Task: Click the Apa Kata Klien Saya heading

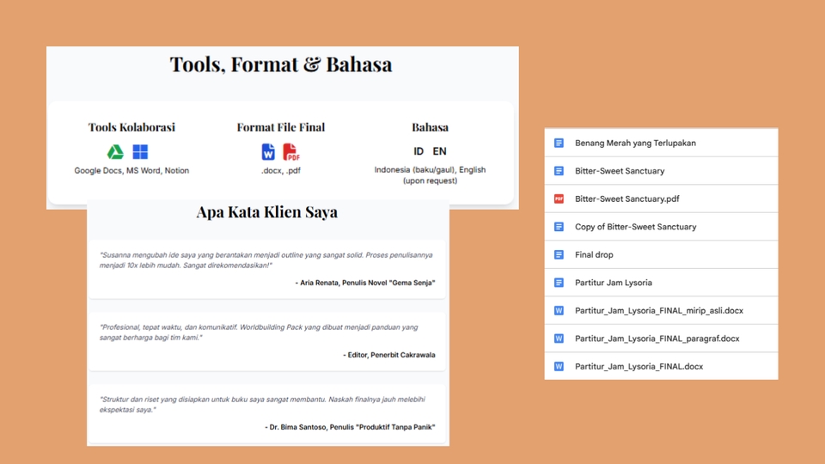Action: pyautogui.click(x=266, y=212)
